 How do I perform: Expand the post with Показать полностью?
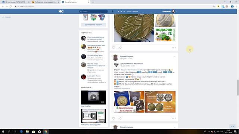point(122,89)
